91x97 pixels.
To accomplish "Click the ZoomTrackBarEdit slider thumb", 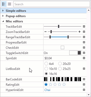I will [x=51, y=32].
